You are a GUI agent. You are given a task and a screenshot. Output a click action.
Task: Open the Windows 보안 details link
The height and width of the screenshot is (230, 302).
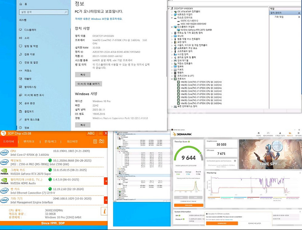(x=99, y=19)
